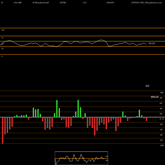Click the '(5,5' parameter text
Viewport: 165px width, 165px height.
coord(85,3)
